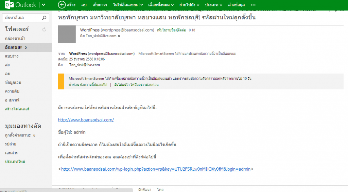Delete the message with ลบ in the toolbar
Screen dimensions: 348x192
coord(84,5)
